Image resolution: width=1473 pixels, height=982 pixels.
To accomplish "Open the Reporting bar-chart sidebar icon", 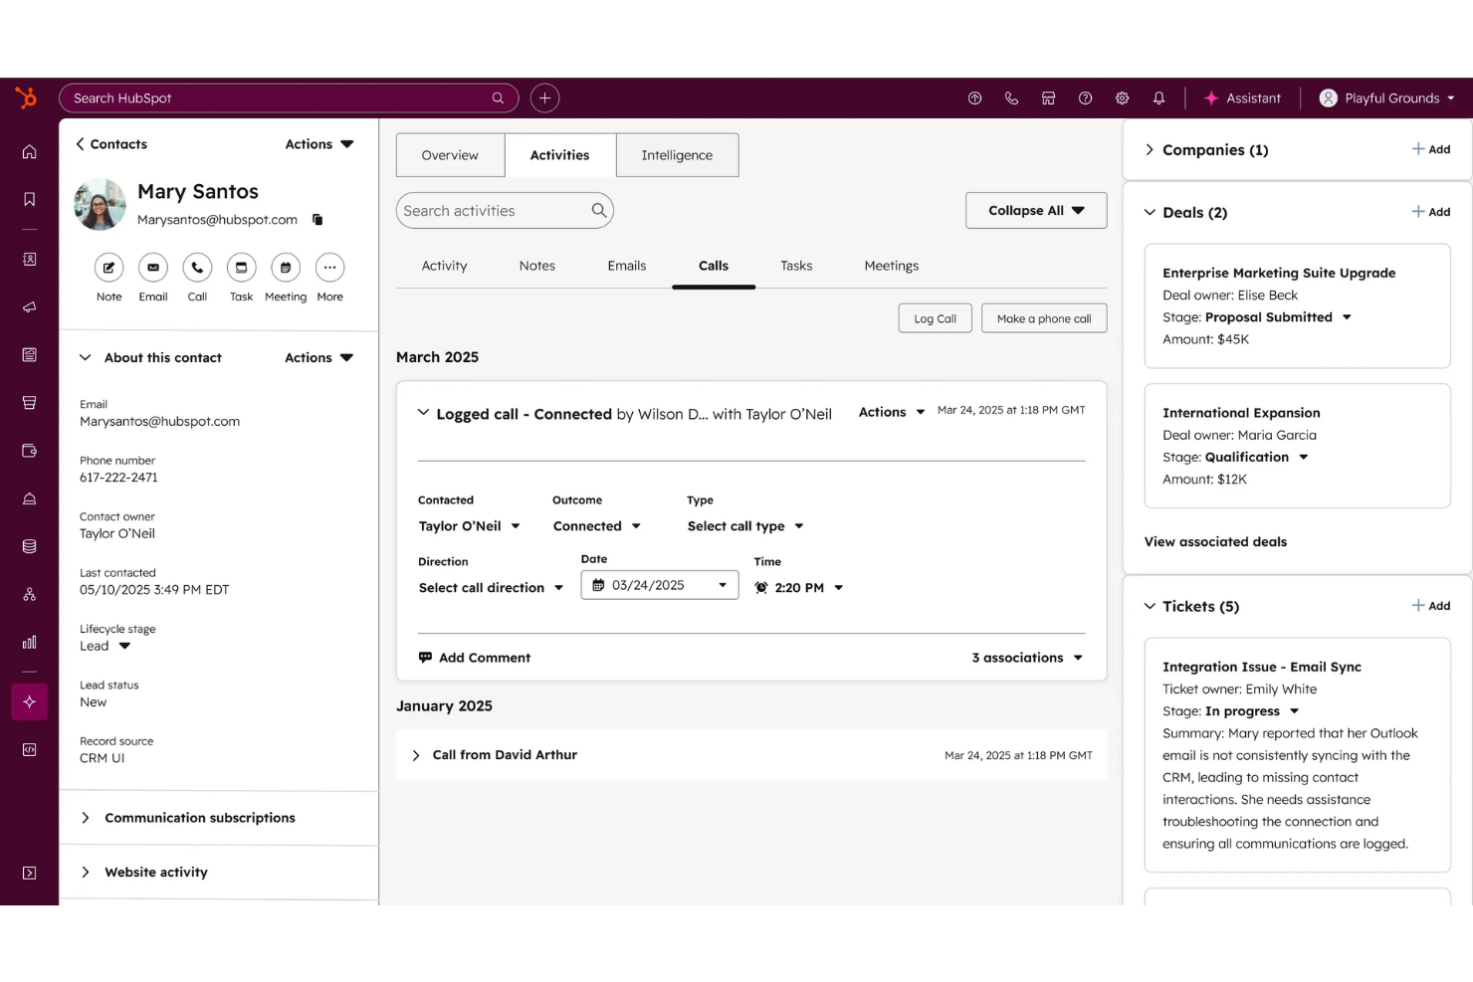I will [x=29, y=642].
